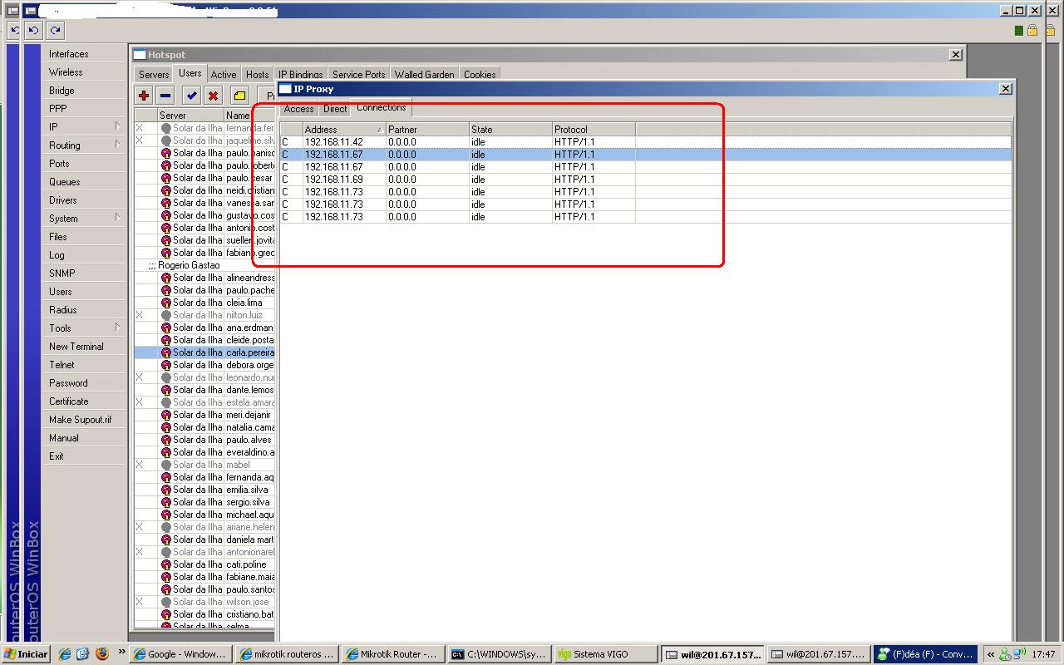Click the left padlock icon in top-right corner

[x=1032, y=31]
